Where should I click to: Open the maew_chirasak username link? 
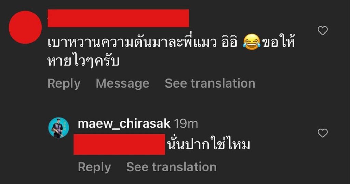(x=124, y=124)
